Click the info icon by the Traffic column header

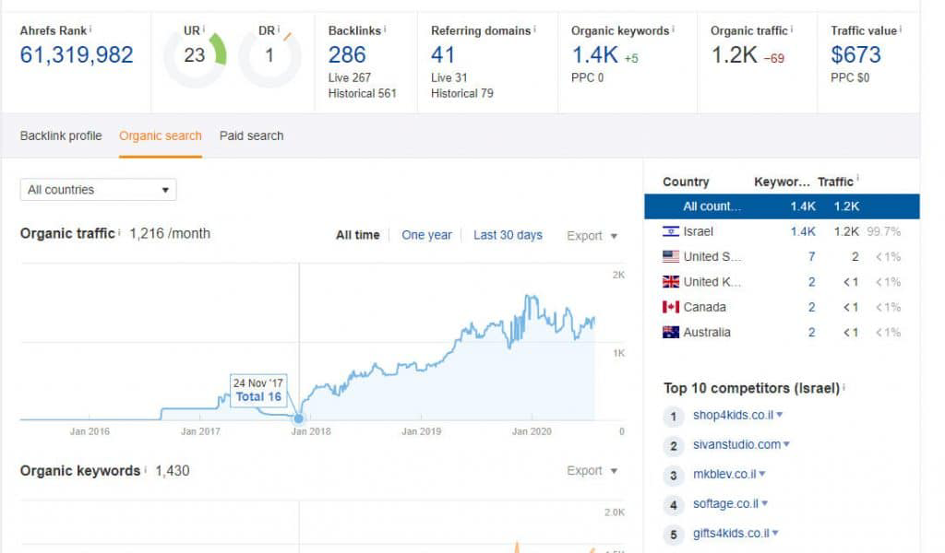click(x=857, y=178)
